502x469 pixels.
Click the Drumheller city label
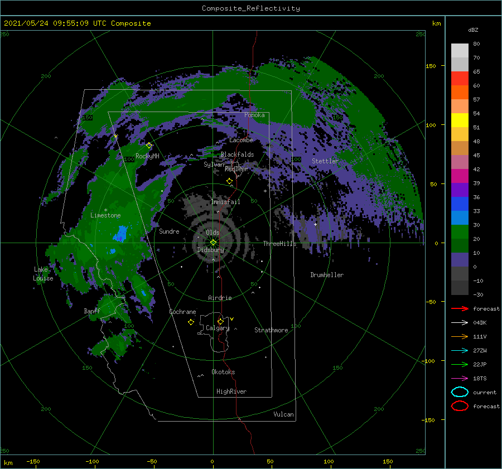pyautogui.click(x=327, y=275)
